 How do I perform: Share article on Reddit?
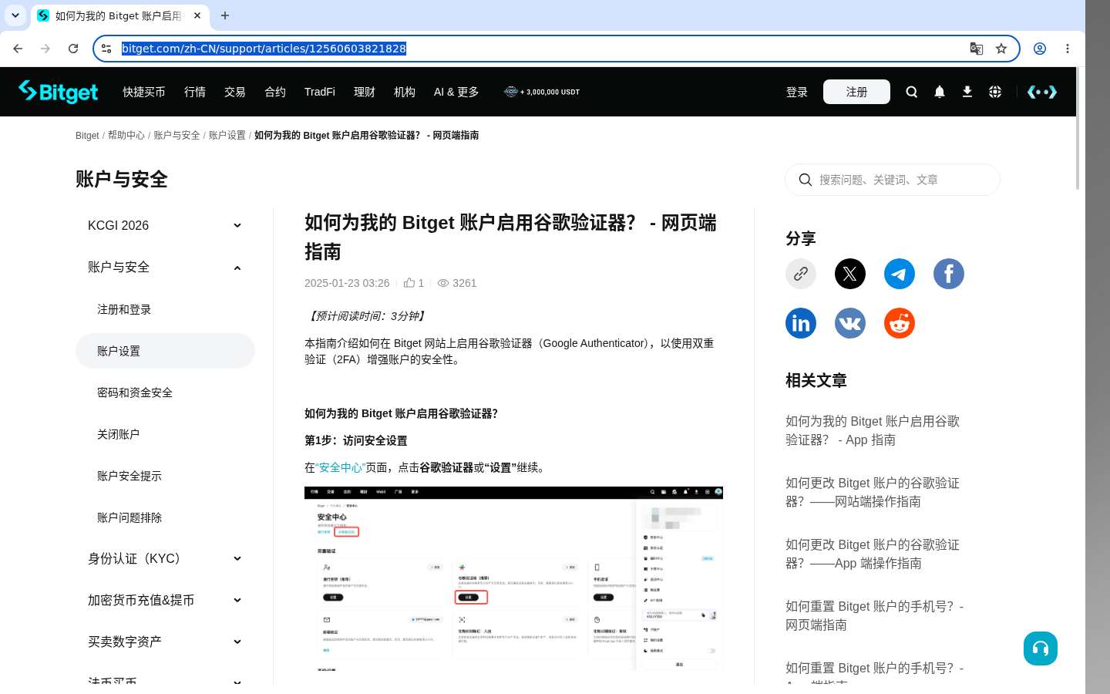pos(900,323)
